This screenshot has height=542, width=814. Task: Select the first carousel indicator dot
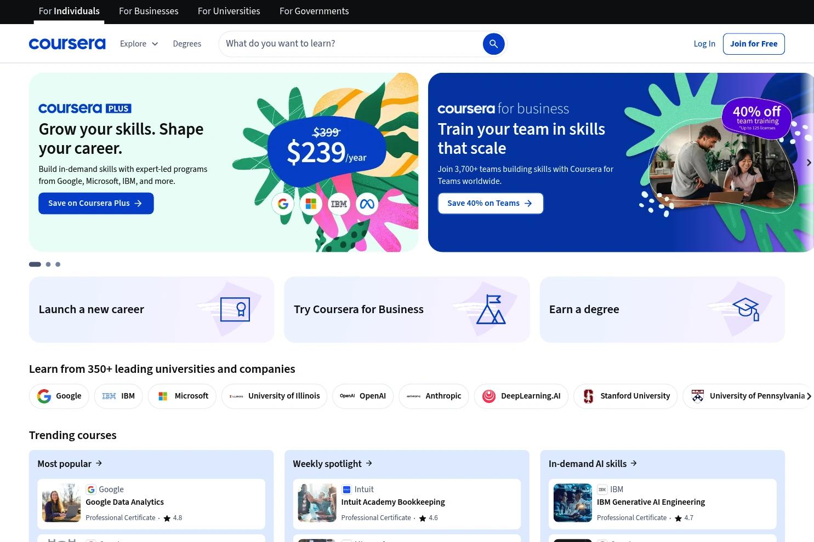[x=35, y=264]
